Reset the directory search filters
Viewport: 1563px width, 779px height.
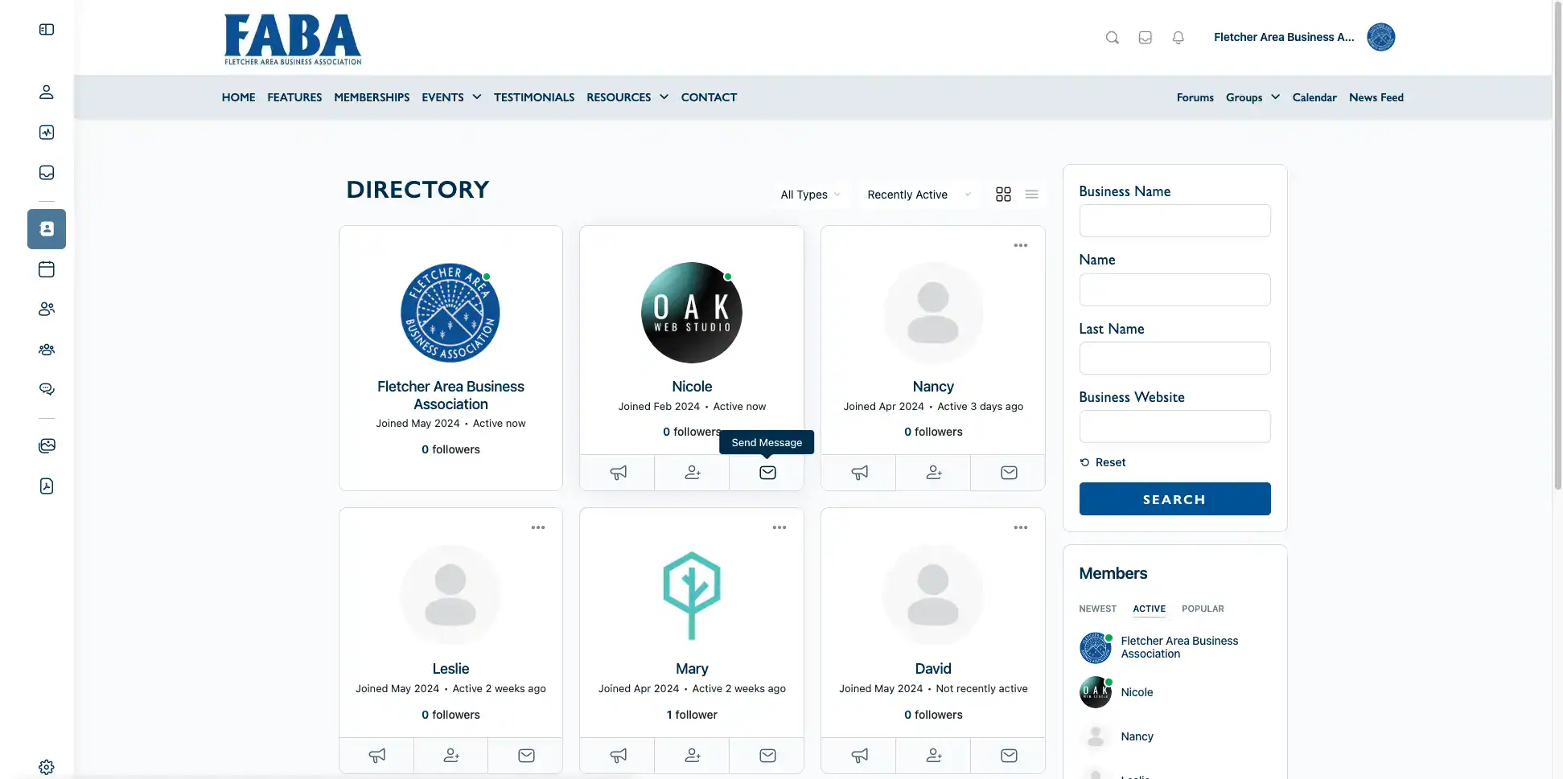(x=1103, y=462)
